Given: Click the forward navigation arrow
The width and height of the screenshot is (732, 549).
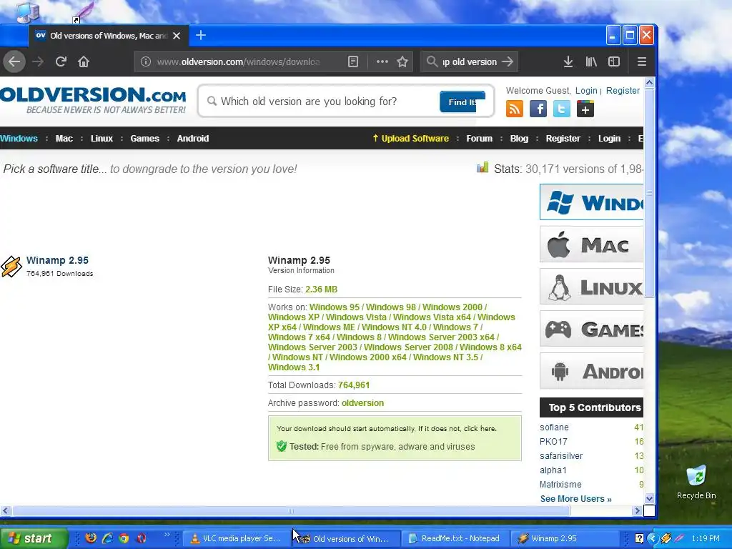Looking at the screenshot, I should tap(38, 61).
